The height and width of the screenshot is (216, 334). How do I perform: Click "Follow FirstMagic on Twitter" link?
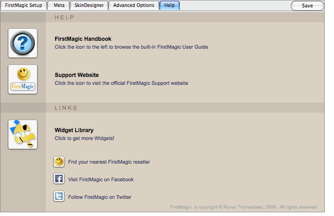(100, 197)
